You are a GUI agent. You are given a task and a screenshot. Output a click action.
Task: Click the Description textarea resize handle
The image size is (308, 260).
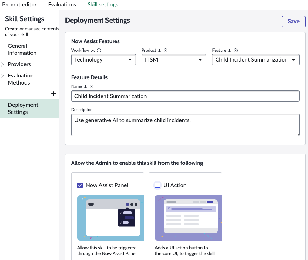click(x=297, y=134)
